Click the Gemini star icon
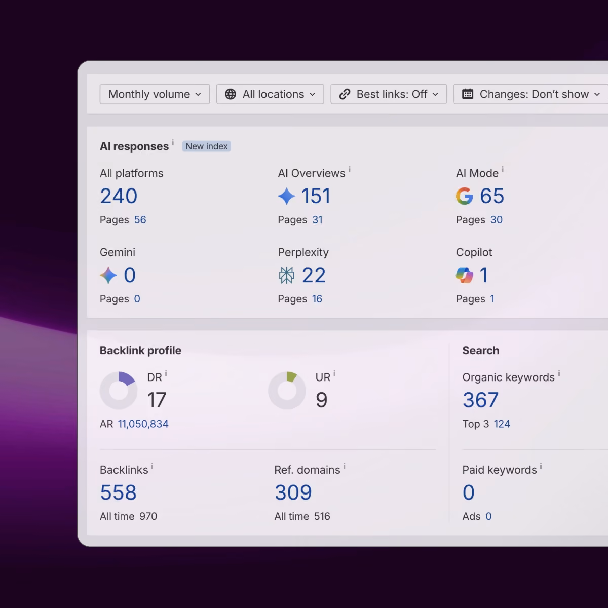This screenshot has height=608, width=608. pyautogui.click(x=108, y=275)
